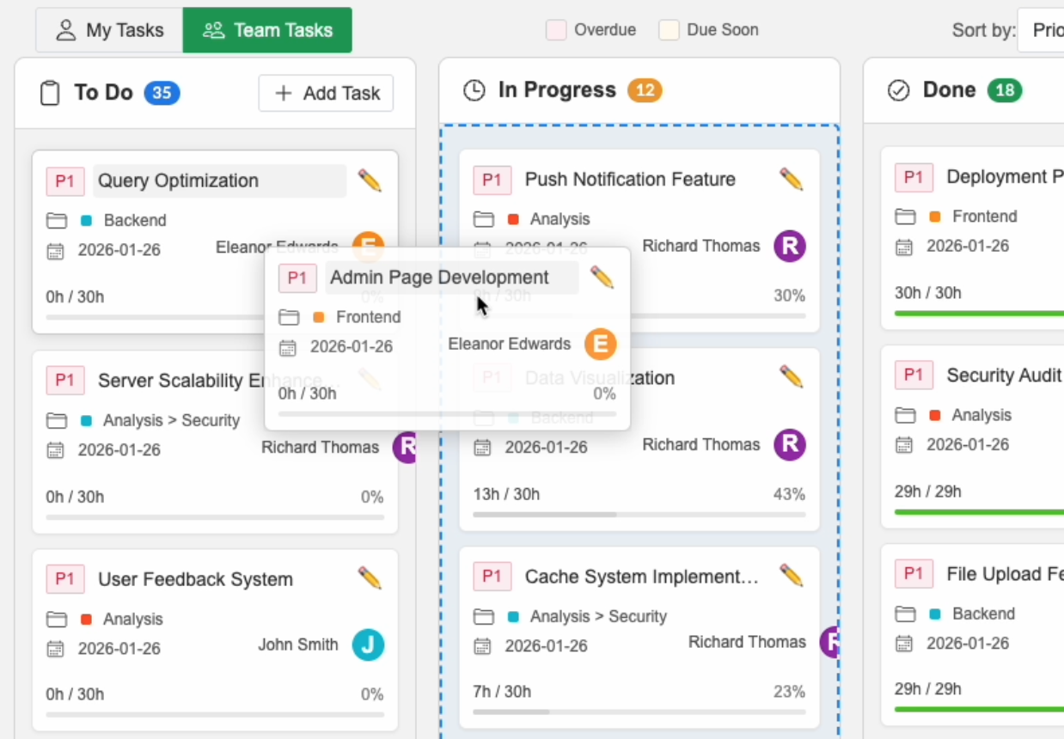The image size is (1064, 739).
Task: Click Eleanor Edwards avatar on Admin Page Development
Action: click(x=601, y=344)
